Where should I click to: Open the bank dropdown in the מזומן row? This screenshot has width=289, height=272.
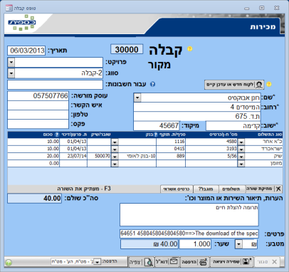pyautogui.click(x=115, y=164)
